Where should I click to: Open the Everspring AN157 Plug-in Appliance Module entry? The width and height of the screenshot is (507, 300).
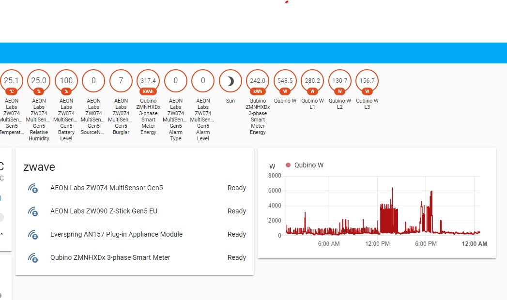(116, 235)
